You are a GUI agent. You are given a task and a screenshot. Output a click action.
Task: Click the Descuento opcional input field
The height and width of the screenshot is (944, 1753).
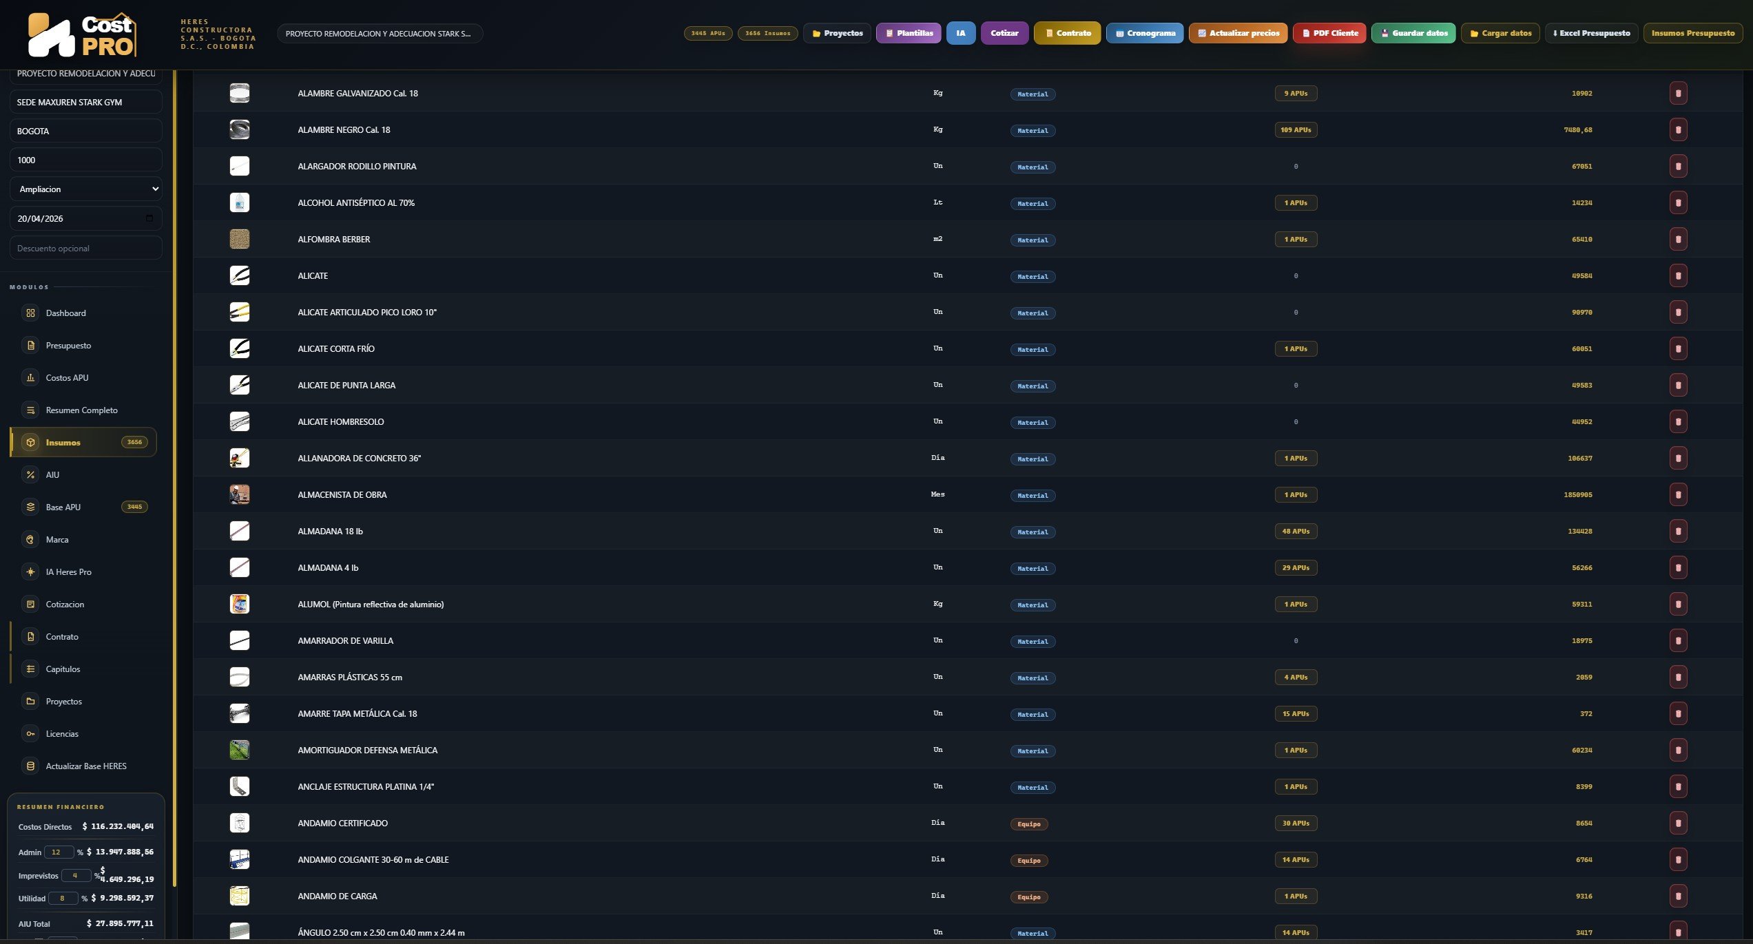[x=86, y=248]
